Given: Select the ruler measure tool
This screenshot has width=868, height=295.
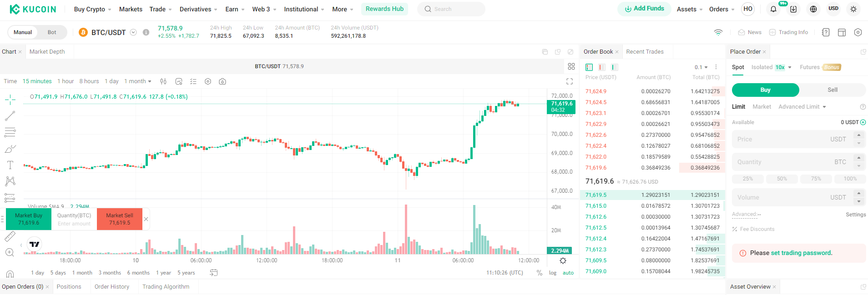Looking at the screenshot, I should (10, 236).
